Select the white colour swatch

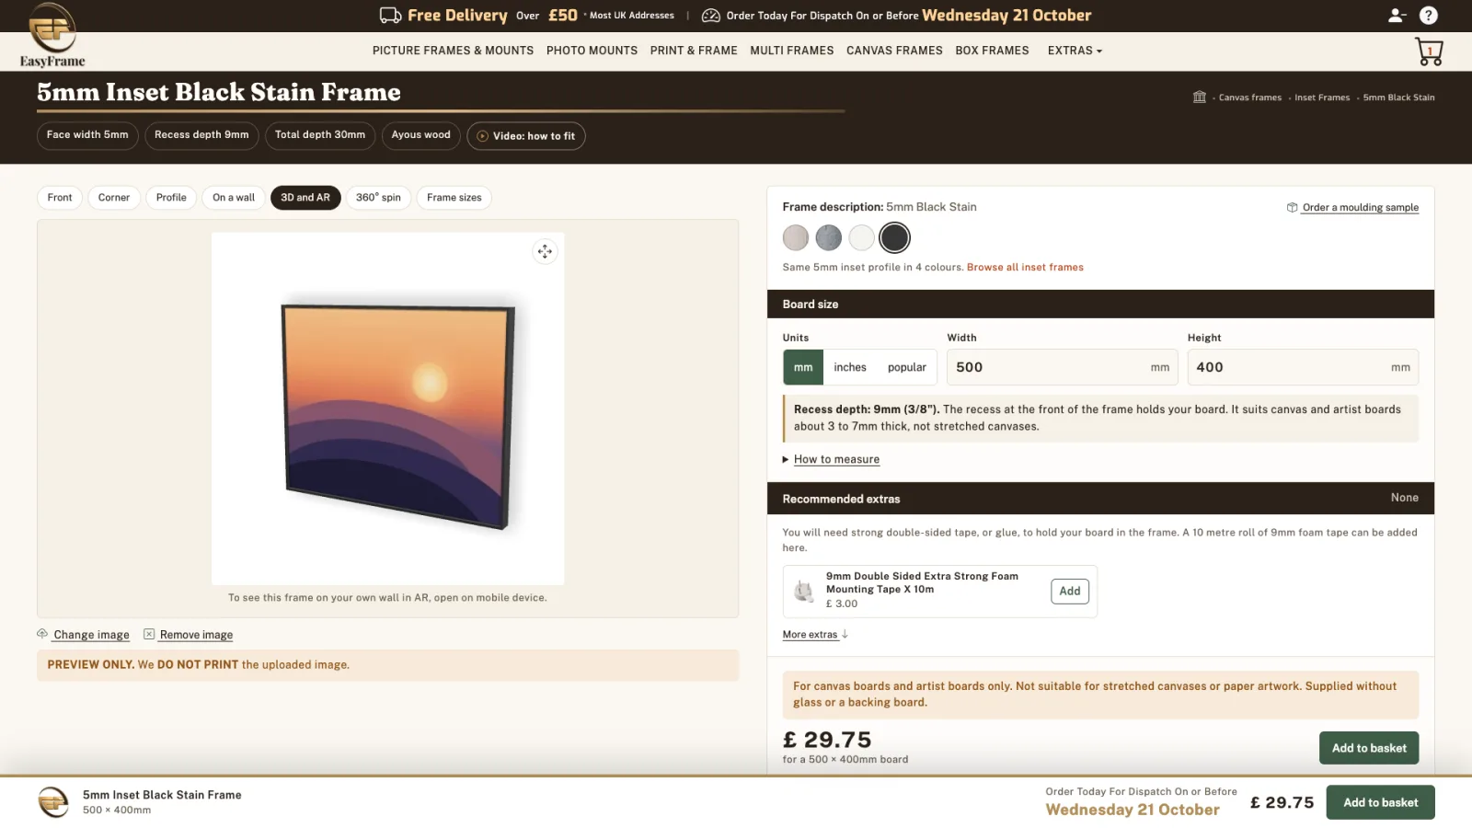click(861, 238)
